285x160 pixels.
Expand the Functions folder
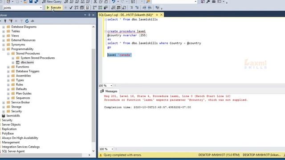[x=8, y=67]
